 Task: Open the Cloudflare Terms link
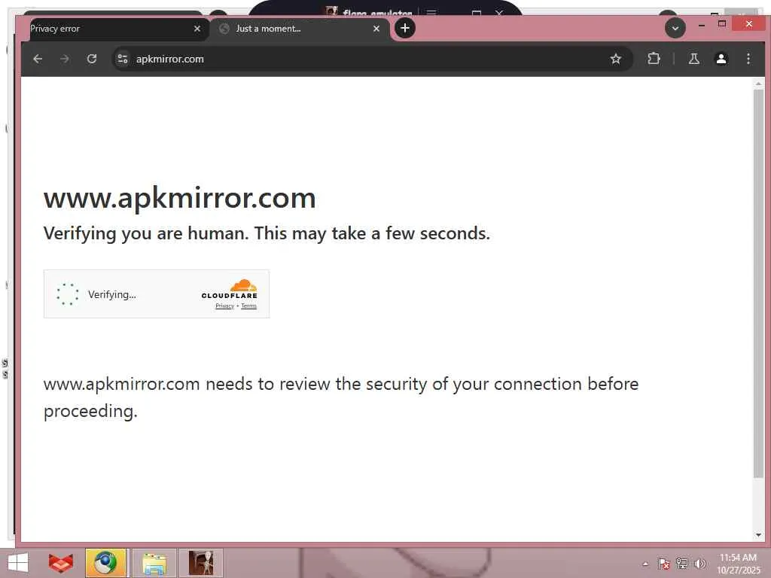pos(248,306)
